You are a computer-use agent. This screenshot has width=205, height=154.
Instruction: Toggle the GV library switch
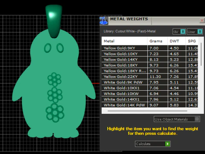179,32
